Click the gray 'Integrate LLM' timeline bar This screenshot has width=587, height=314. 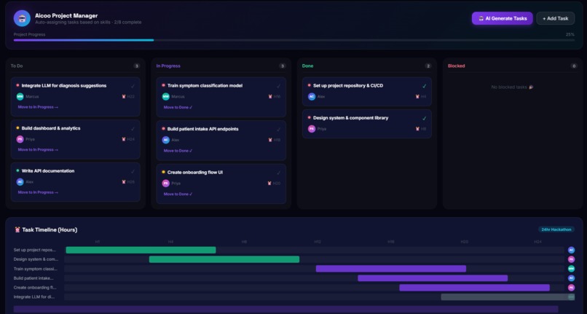508,297
